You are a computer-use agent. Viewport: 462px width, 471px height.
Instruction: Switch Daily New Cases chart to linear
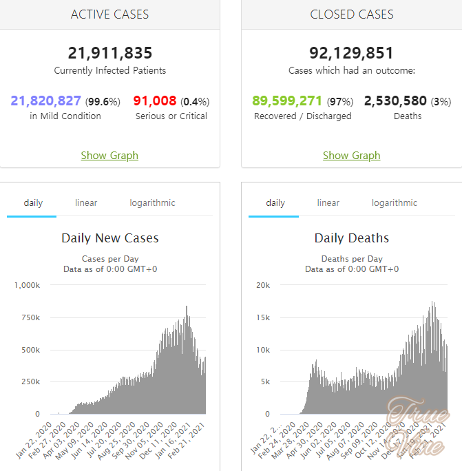click(86, 203)
